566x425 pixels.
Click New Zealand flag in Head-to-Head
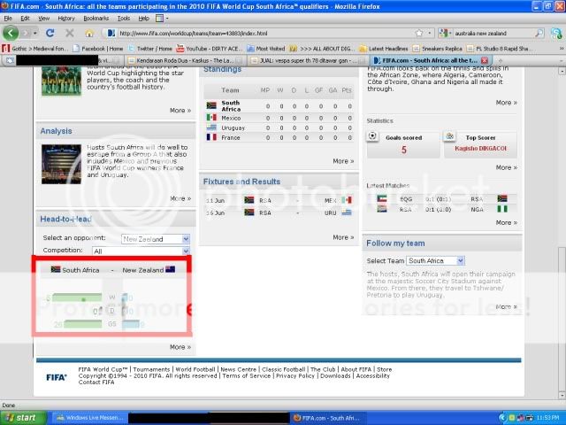tap(170, 269)
